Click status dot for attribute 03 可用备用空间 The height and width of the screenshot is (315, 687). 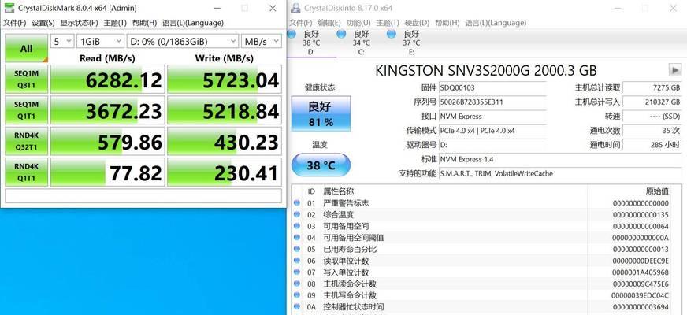296,226
